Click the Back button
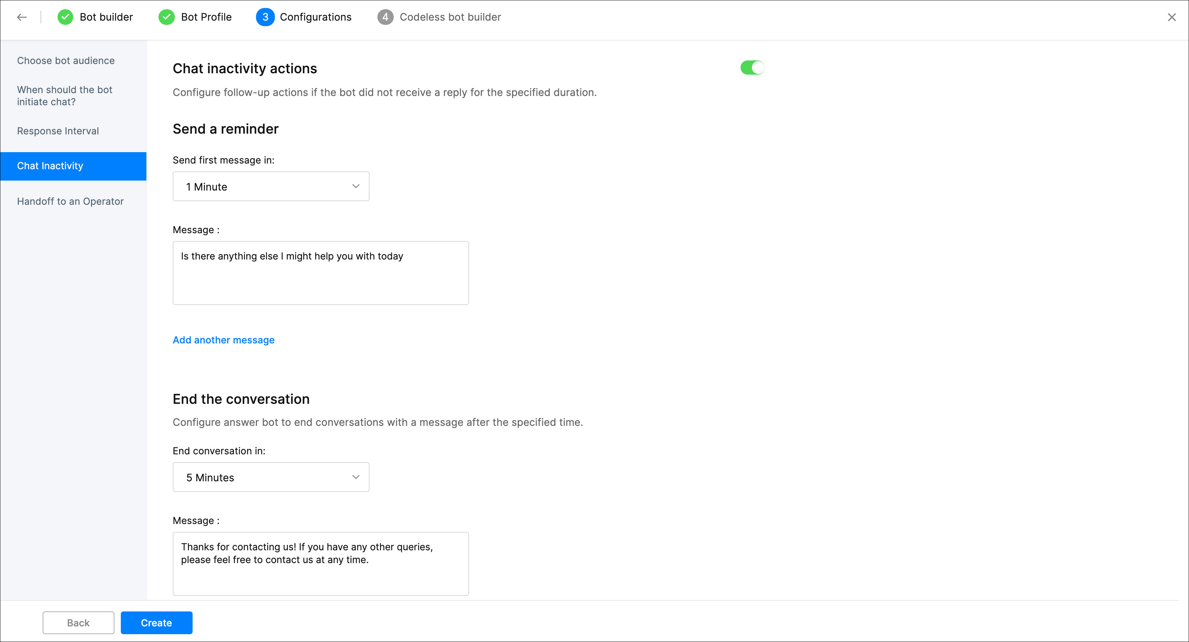Image resolution: width=1189 pixels, height=642 pixels. [79, 622]
